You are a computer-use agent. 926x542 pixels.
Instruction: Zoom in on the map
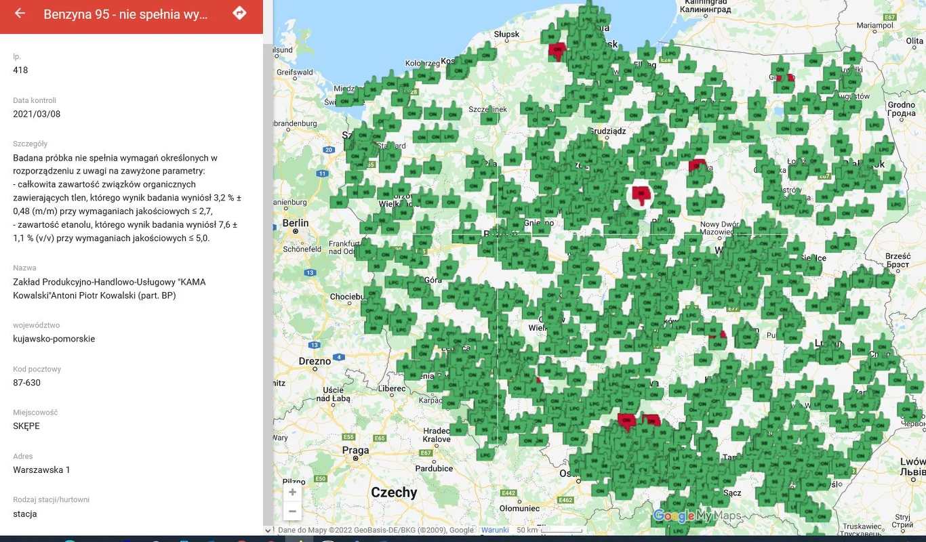pos(292,493)
